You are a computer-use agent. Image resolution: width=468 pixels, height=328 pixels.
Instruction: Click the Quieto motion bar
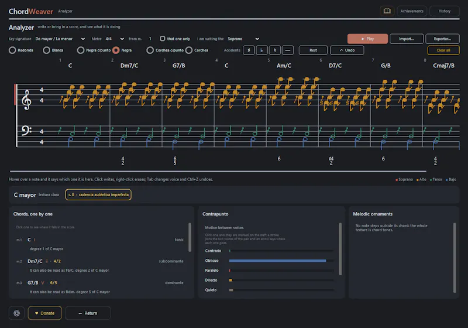pyautogui.click(x=281, y=290)
